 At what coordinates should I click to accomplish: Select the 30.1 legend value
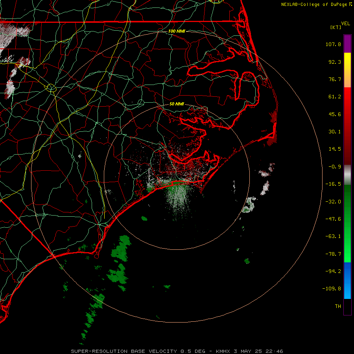point(335,132)
